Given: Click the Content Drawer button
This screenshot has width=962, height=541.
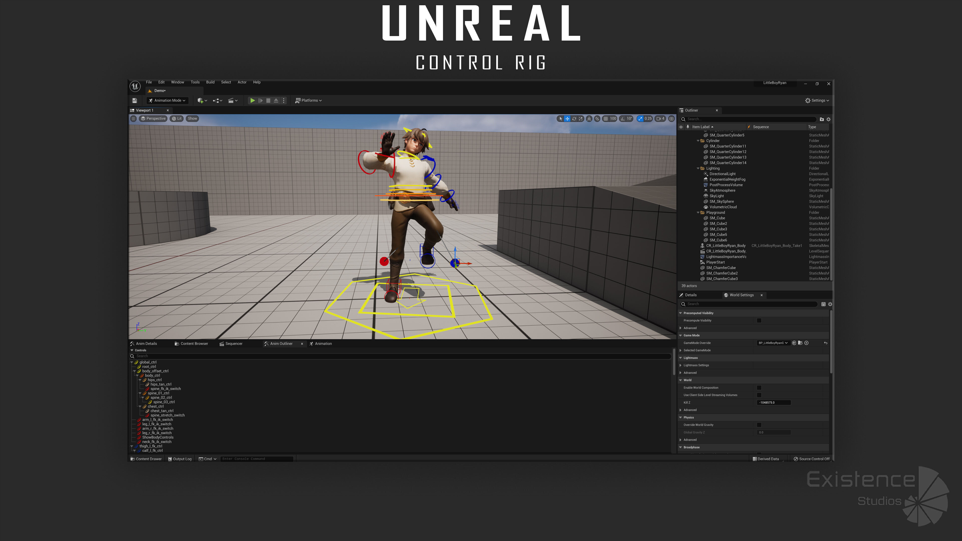Looking at the screenshot, I should click(146, 459).
